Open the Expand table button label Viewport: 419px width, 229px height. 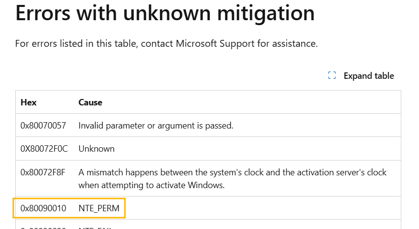click(369, 76)
